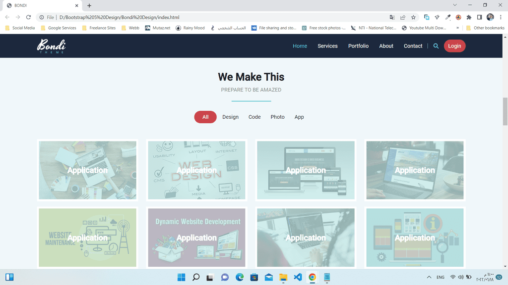The image size is (508, 285).
Task: Open the Other bookmarks folder
Action: (485, 28)
